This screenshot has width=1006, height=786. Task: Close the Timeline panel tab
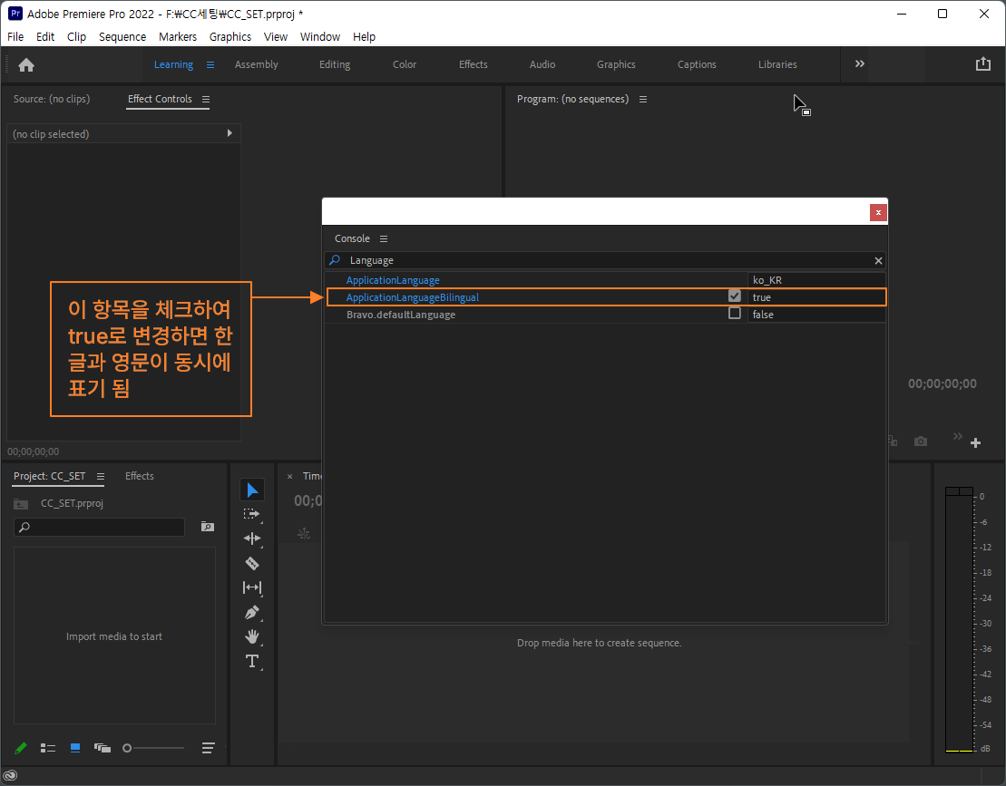pos(290,476)
